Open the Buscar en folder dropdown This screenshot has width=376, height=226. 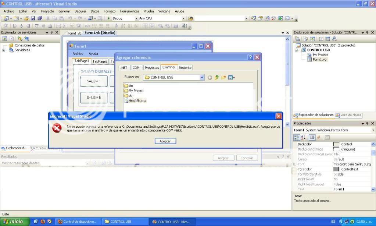[202, 77]
